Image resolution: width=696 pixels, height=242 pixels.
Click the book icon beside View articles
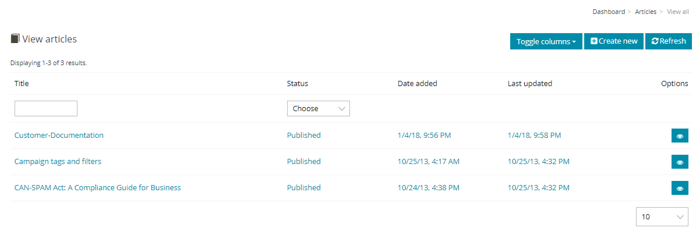[x=15, y=38]
